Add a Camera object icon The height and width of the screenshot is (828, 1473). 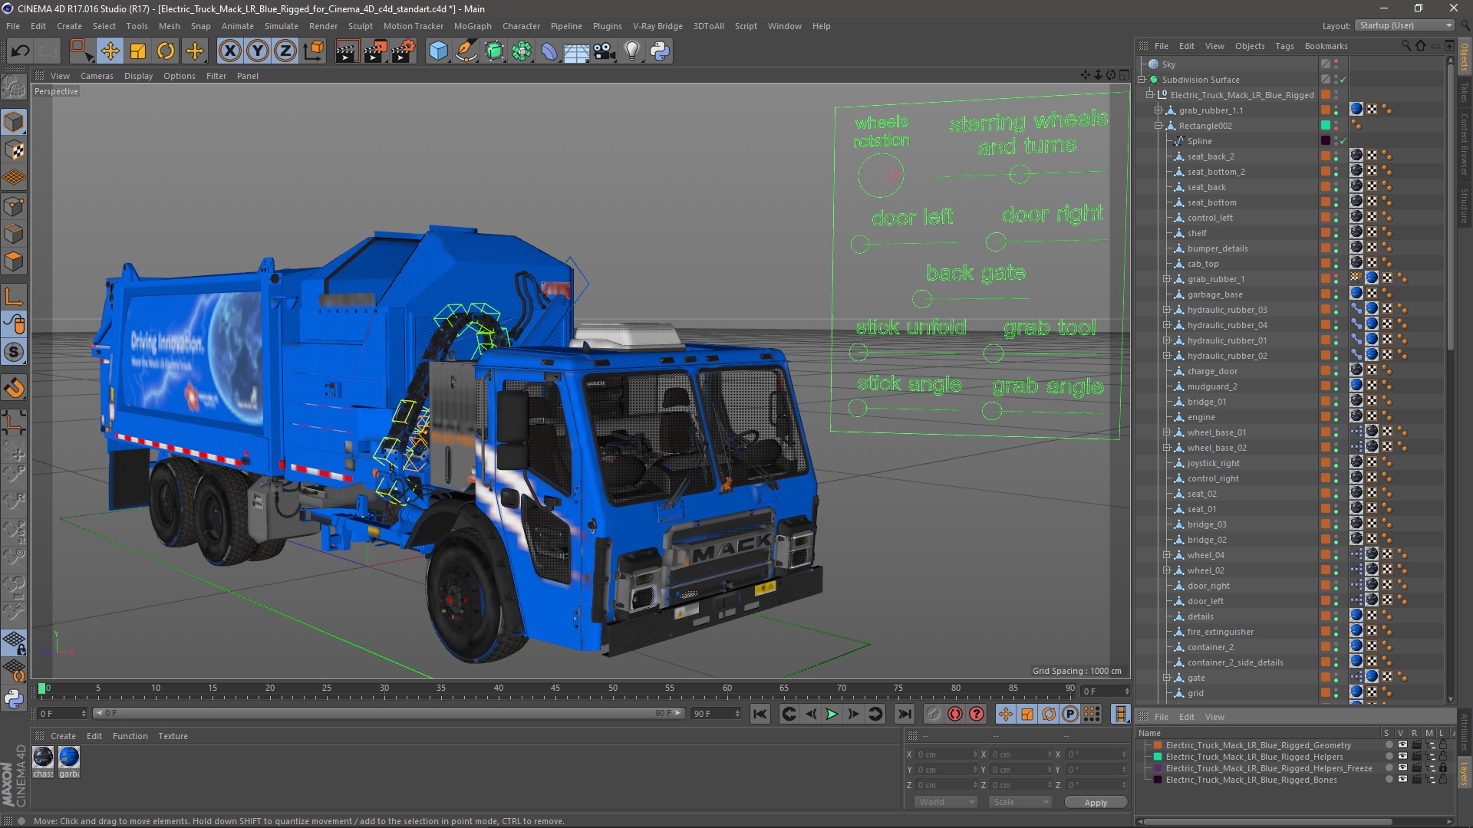[604, 51]
